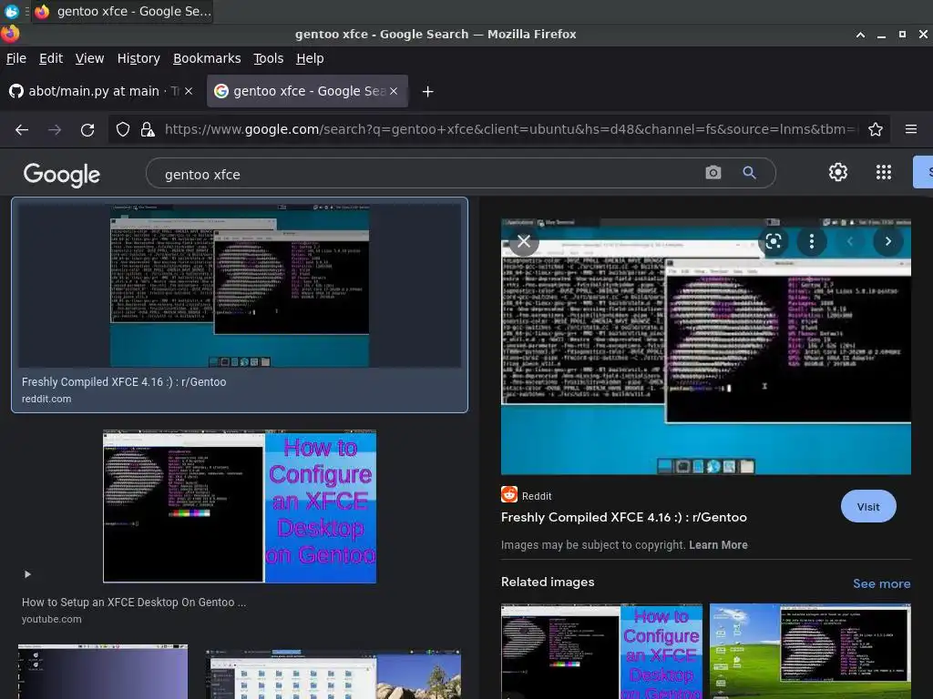This screenshot has height=699, width=933.
Task: Open the How to Configure XFCE video thumbnail
Action: pyautogui.click(x=240, y=506)
